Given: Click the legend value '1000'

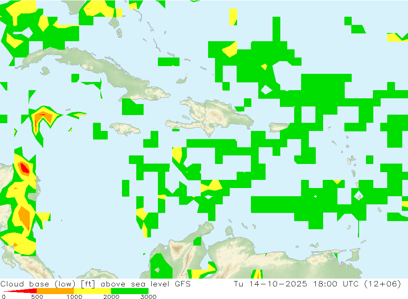Looking at the screenshot, I should click(x=74, y=297).
